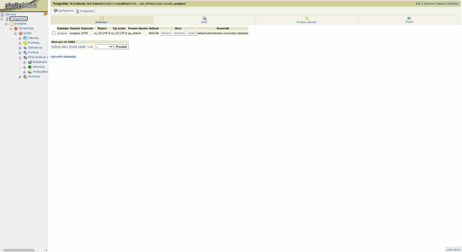This screenshot has height=252, width=462.
Task: Open the SQL link in top bar
Action: click(x=418, y=4)
